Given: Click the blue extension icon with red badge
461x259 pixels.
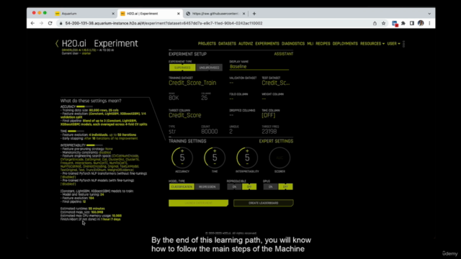Looking at the screenshot, I should point(395,24).
